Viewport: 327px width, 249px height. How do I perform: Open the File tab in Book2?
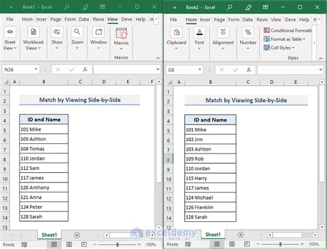[x=173, y=19]
